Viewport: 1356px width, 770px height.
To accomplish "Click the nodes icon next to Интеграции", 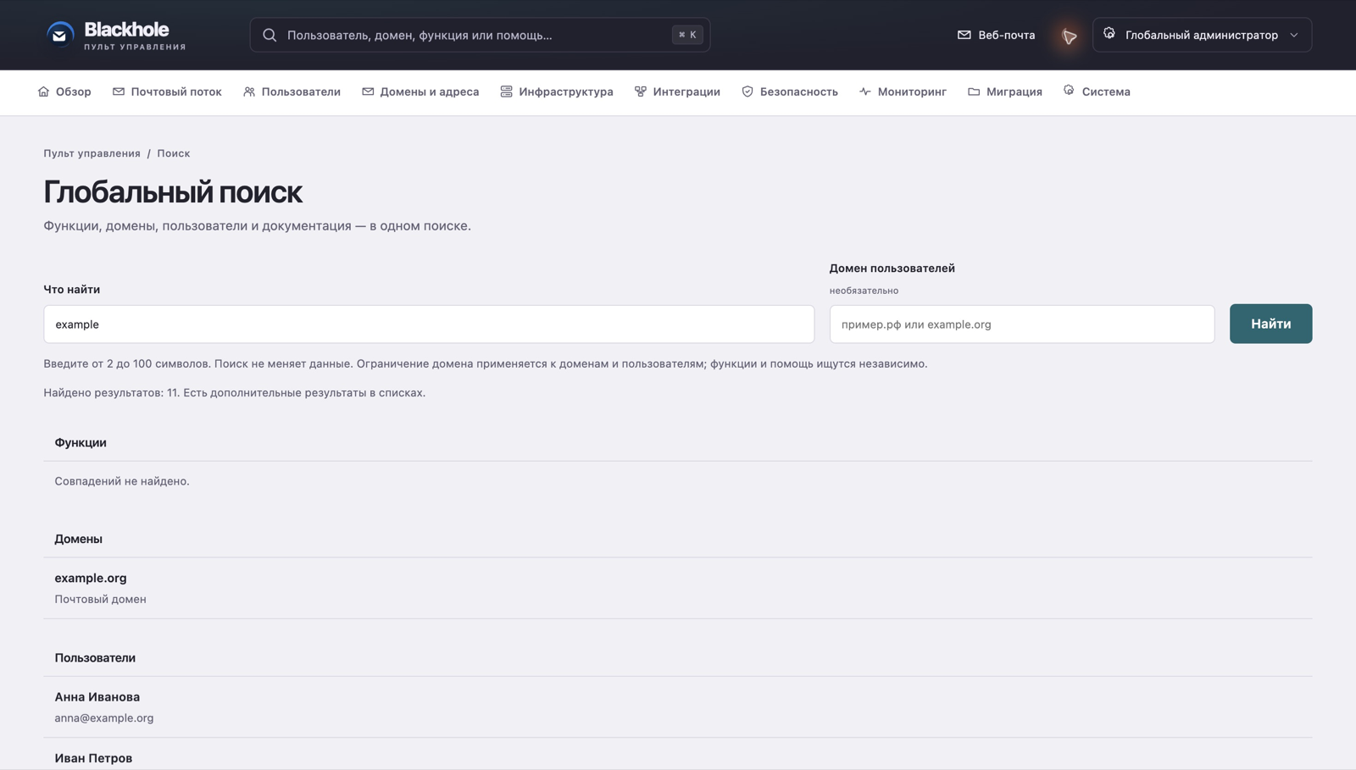I will (x=641, y=91).
